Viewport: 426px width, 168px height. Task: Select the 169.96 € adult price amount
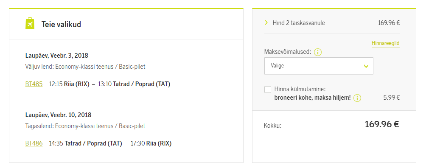[389, 23]
